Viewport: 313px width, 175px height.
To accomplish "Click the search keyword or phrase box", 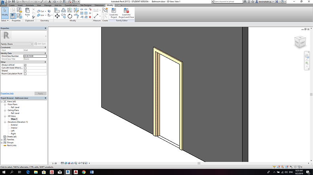I will tap(228, 2).
